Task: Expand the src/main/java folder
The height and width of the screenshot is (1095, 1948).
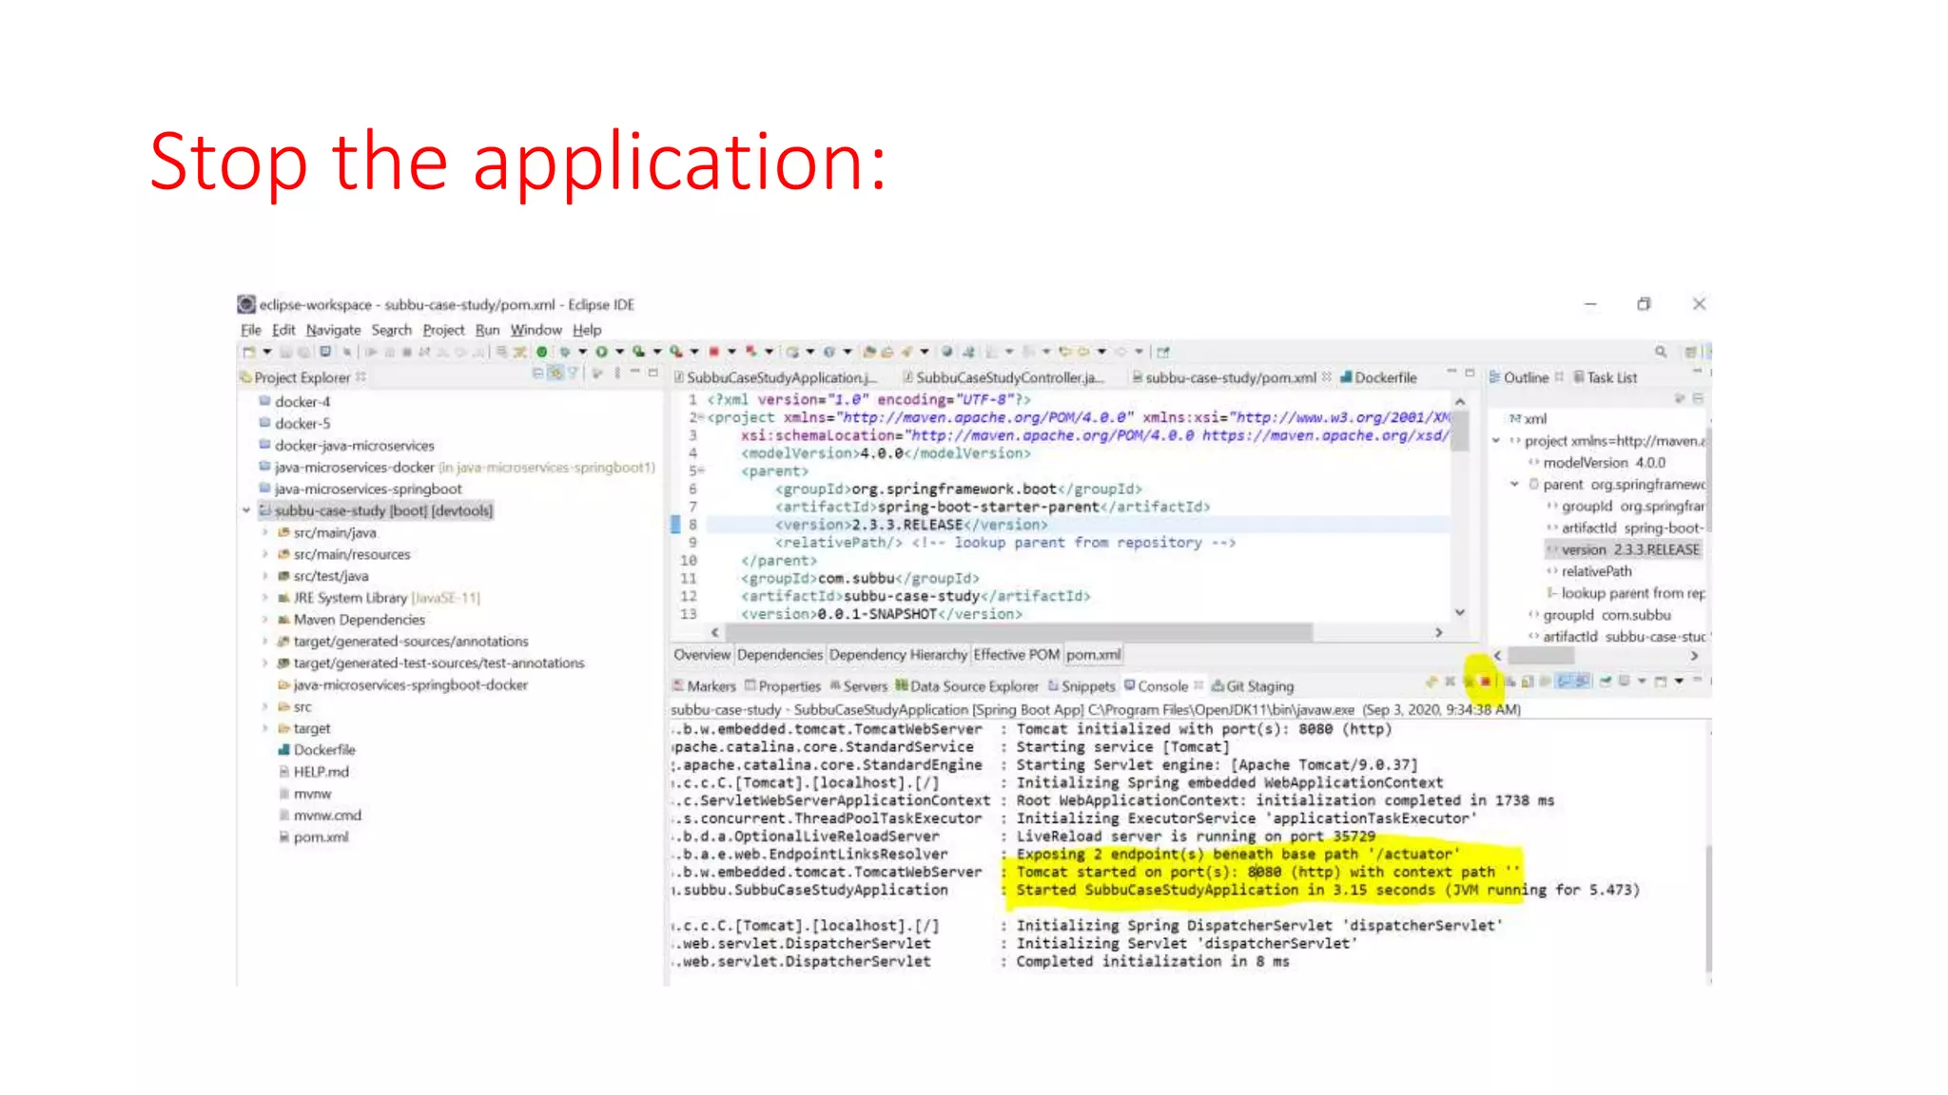Action: pos(265,532)
